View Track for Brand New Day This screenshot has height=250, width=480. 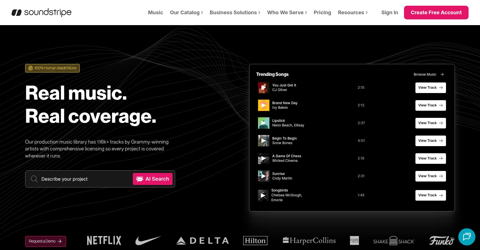tap(431, 105)
